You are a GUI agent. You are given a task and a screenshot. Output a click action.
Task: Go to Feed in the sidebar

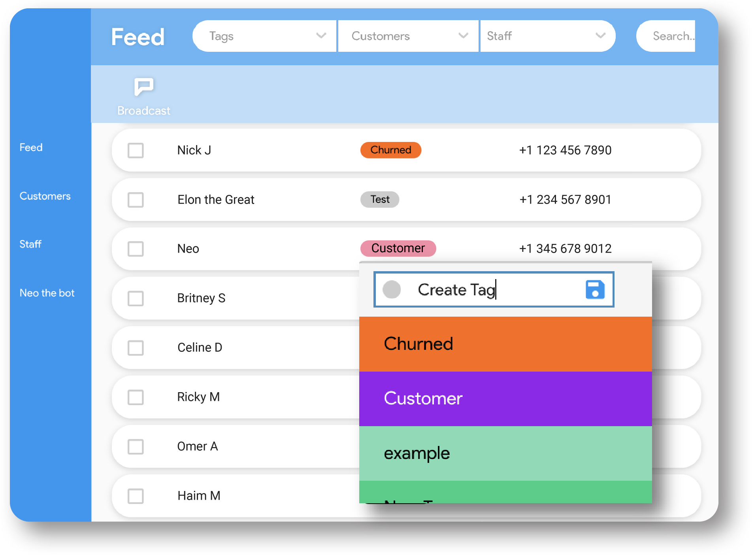(x=31, y=147)
